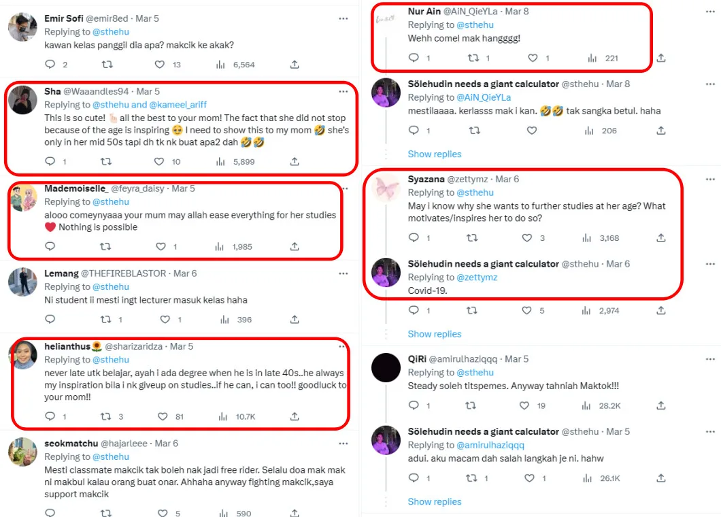
Task: Click reply icon on seokmatchu's tweet
Action: [x=50, y=514]
